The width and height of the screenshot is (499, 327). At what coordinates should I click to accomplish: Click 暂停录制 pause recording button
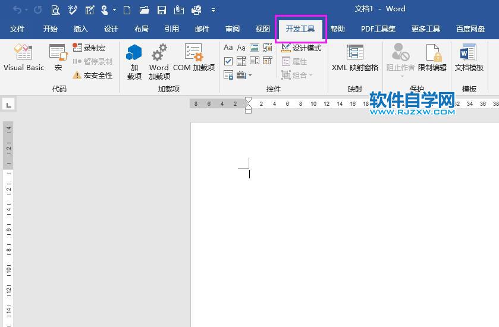click(93, 61)
